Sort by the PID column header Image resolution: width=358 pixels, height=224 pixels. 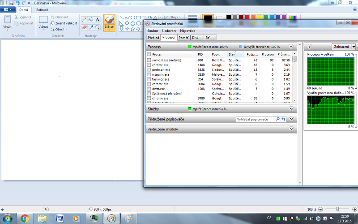[x=203, y=54]
